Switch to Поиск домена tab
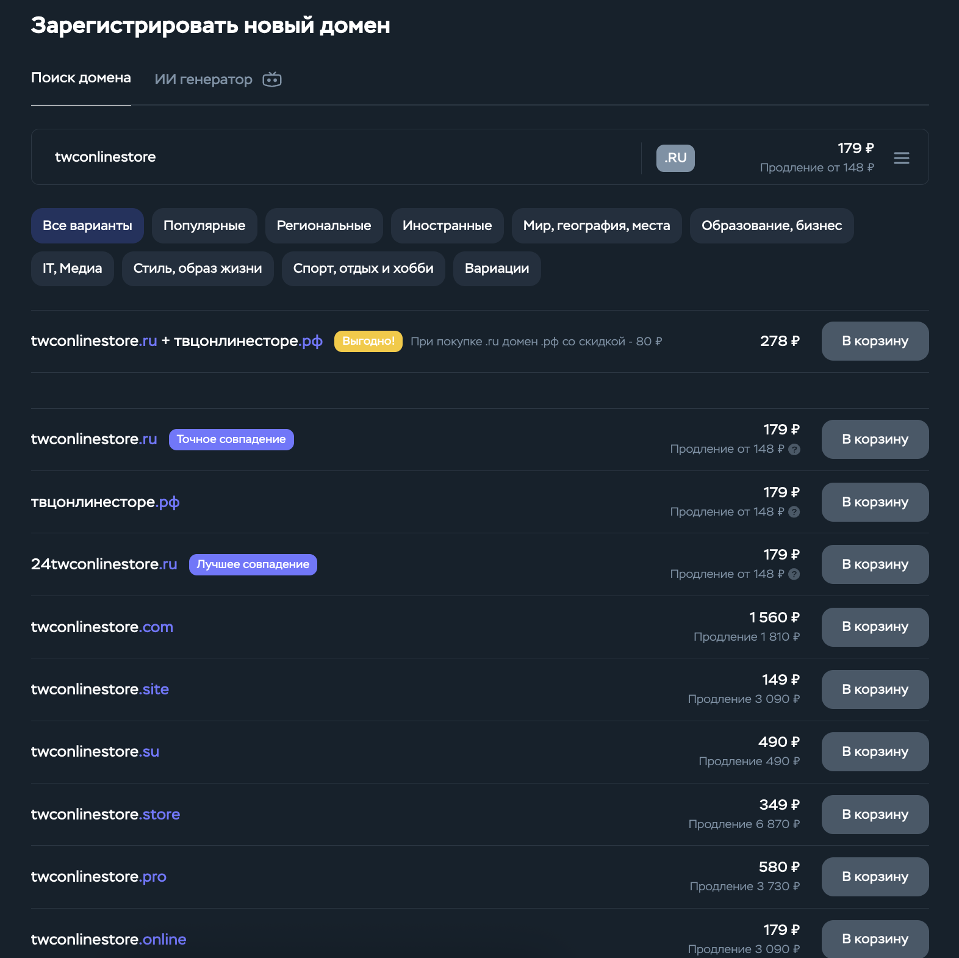Image resolution: width=959 pixels, height=958 pixels. click(x=81, y=78)
